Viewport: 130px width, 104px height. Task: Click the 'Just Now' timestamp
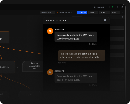pyautogui.click(x=62, y=63)
